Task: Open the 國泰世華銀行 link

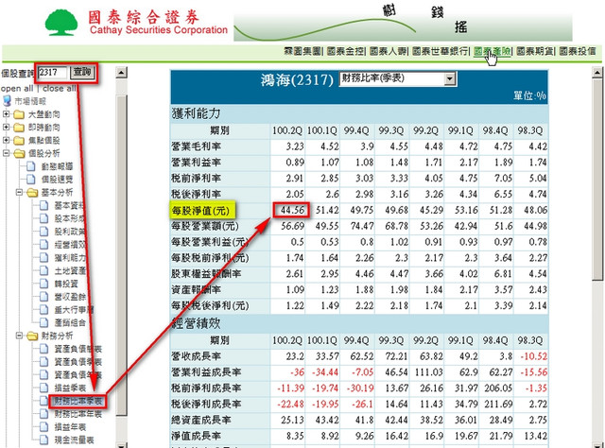Action: click(x=440, y=51)
